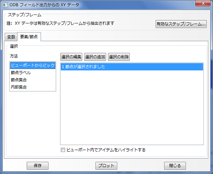Click 選択の追加 to add a selection

click(x=95, y=57)
